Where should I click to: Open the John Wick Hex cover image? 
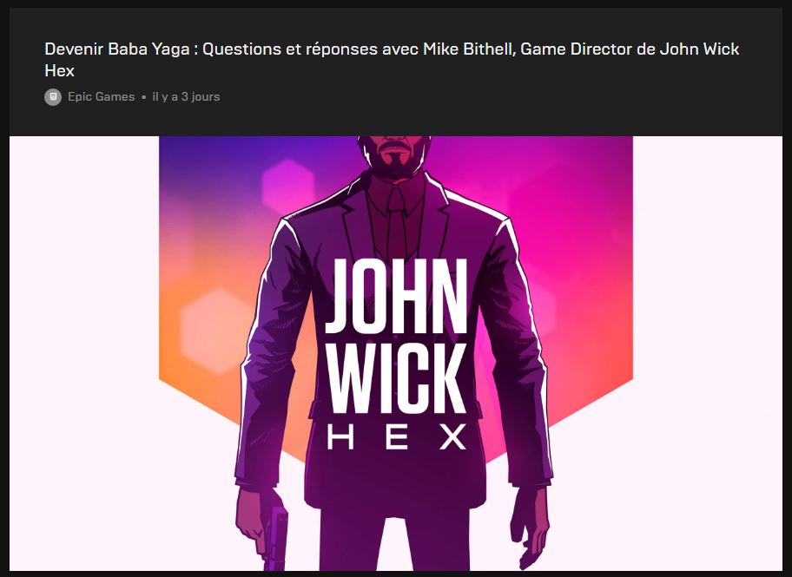(396, 353)
